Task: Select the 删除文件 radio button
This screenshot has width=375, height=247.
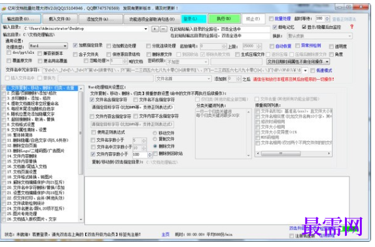Action: [x=155, y=146]
